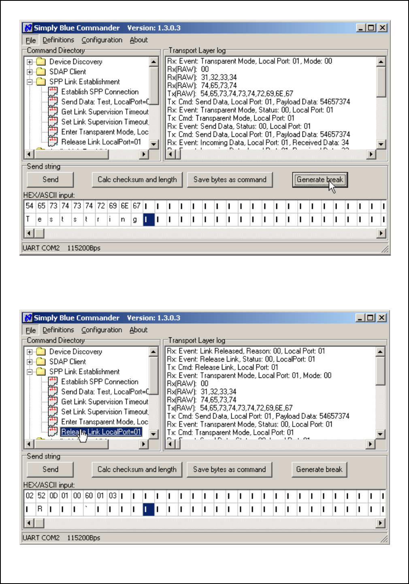Click Send button in lower window
This screenshot has height=584, width=409.
[50, 469]
